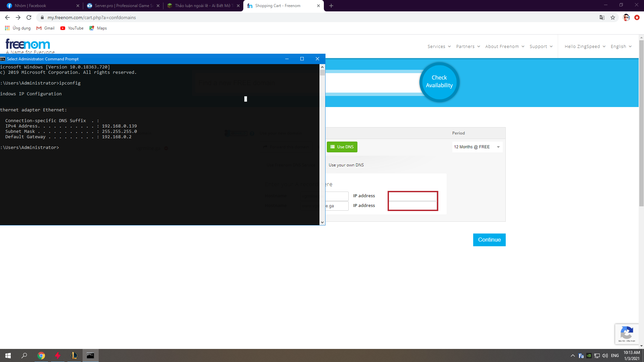Open the network status tray icon

597,356
